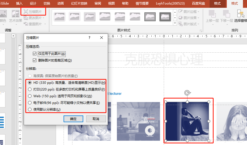Open the View (视图) tab
The width and height of the screenshot is (247, 145).
coord(111,3)
